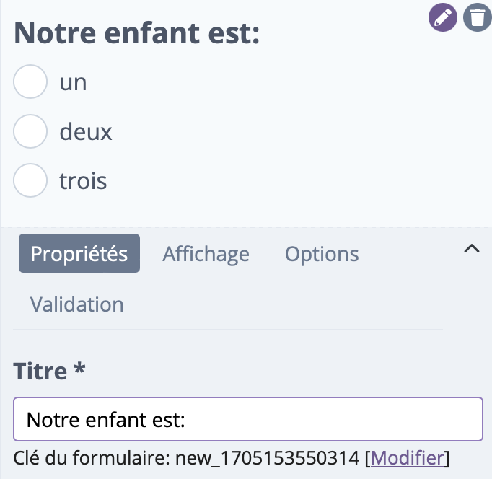Image resolution: width=492 pixels, height=479 pixels.
Task: Select the "un" radio button
Action: pos(30,82)
